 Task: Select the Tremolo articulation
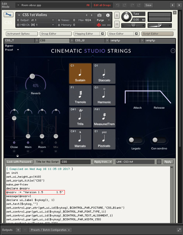[80, 95]
